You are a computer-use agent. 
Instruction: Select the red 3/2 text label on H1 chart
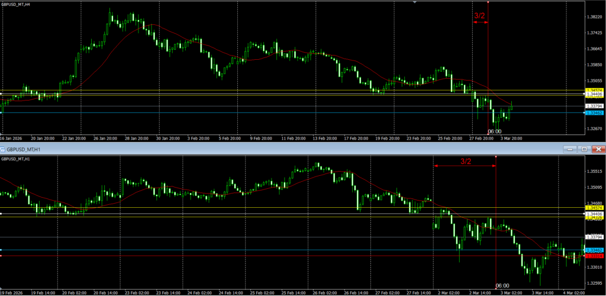point(465,160)
